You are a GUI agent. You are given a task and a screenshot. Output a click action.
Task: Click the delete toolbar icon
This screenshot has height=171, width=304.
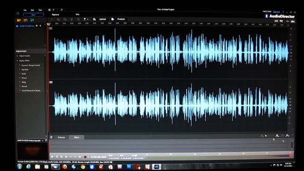[72, 19]
